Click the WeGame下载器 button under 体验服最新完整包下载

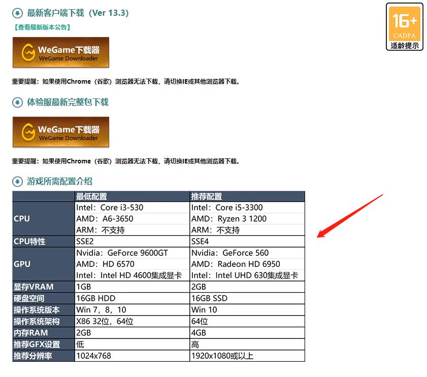(x=61, y=132)
